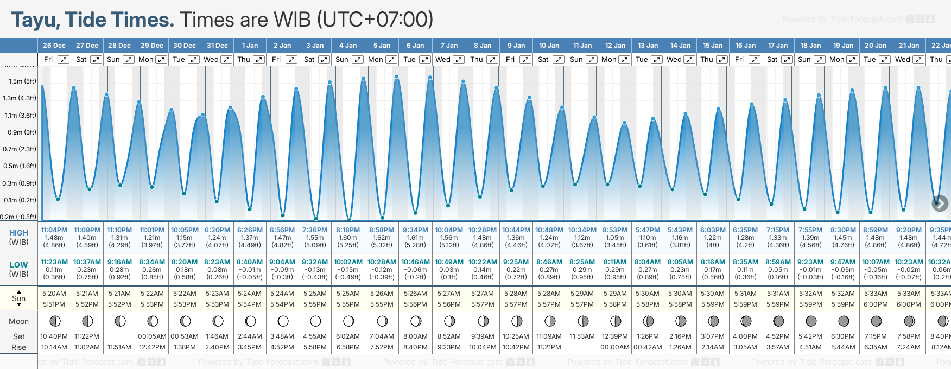The width and height of the screenshot is (951, 369).
Task: Click expand arrows next to Sat 10 Jan
Action: tap(558, 60)
